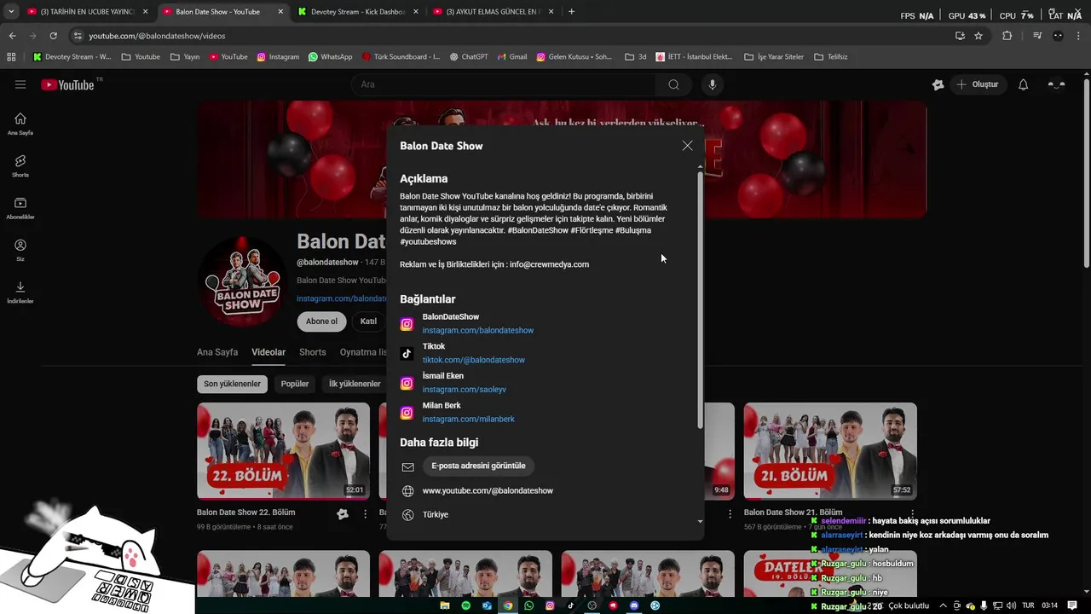Open the YouTube hamburger guide menu

point(20,84)
